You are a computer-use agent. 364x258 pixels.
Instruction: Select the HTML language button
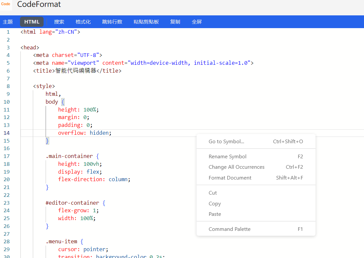tap(32, 22)
